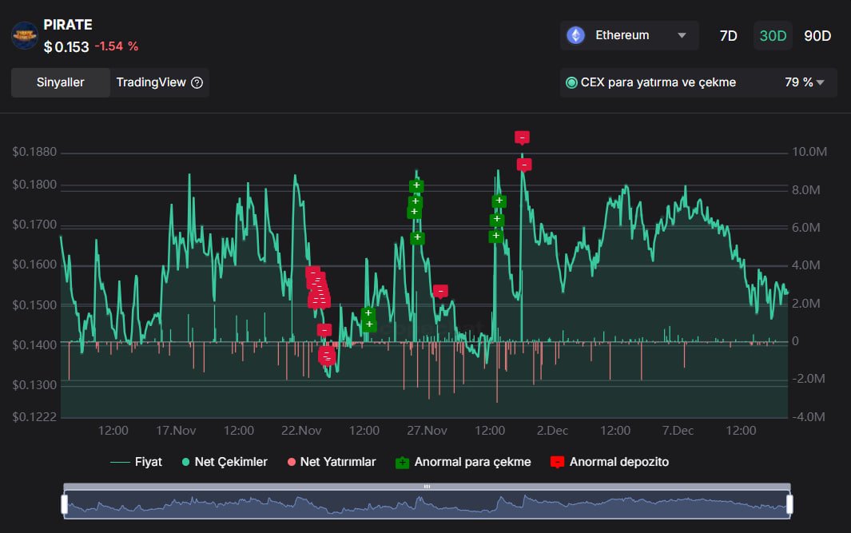
Task: Open the TradingView help question-mark icon
Action: [x=197, y=82]
